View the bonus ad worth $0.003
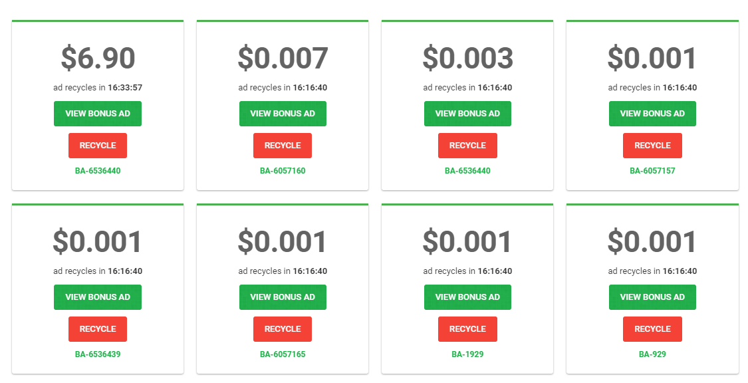 point(467,114)
